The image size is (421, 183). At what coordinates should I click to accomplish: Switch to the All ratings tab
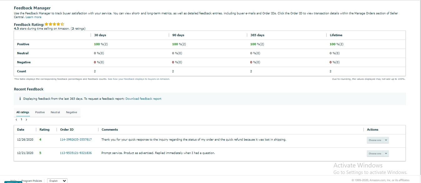pos(23,112)
